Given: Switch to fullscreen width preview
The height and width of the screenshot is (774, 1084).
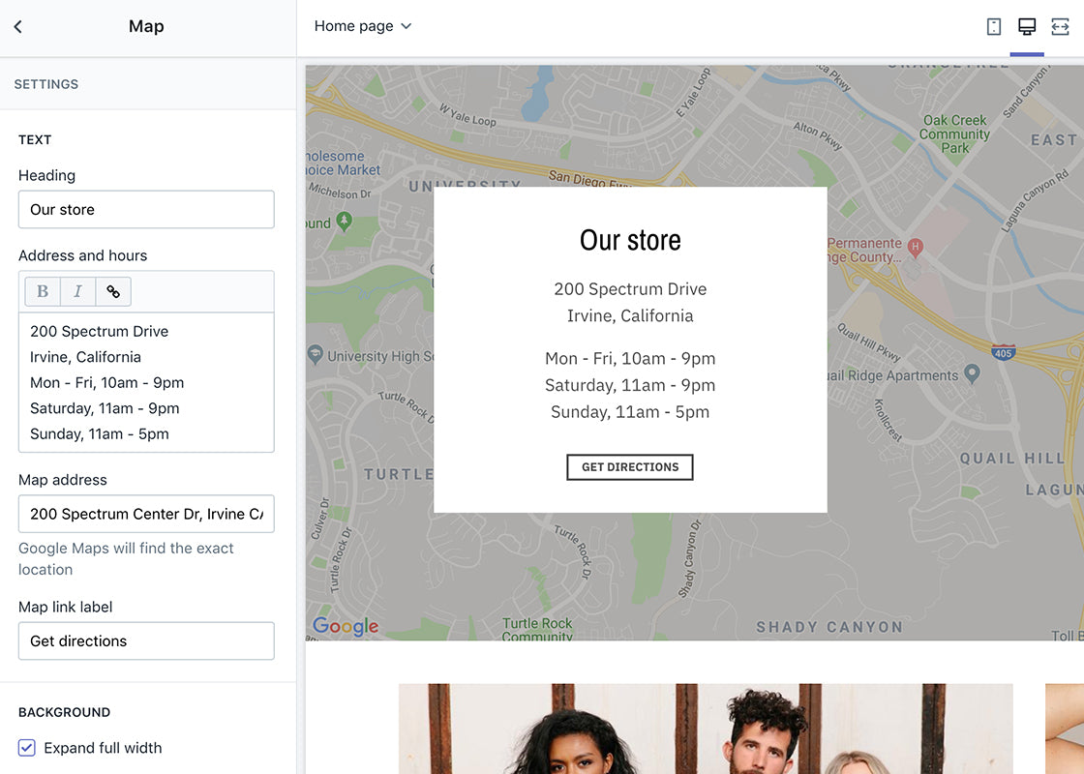Looking at the screenshot, I should (x=1060, y=27).
